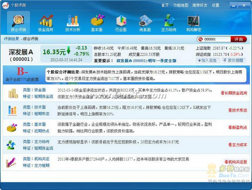Click 特征：主力短期 label

click(36, 165)
